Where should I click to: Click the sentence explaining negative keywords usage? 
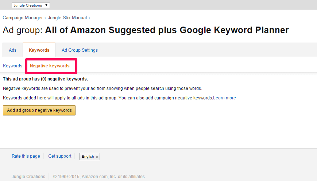[x=102, y=88]
